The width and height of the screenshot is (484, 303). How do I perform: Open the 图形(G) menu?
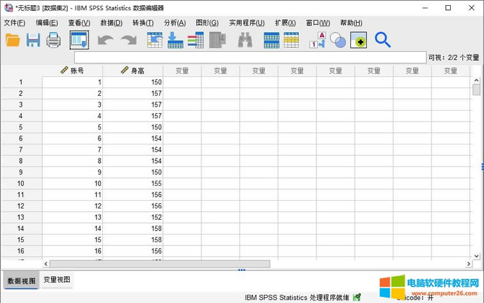coord(207,23)
